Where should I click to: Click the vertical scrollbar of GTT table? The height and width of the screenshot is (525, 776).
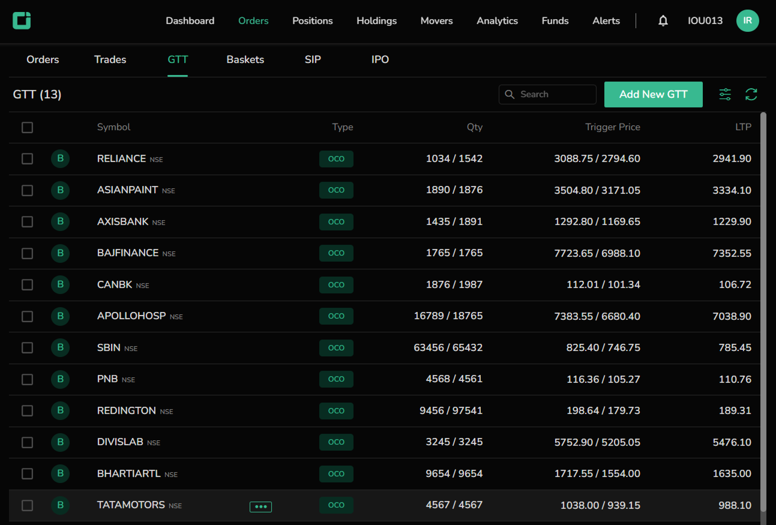[763, 312]
